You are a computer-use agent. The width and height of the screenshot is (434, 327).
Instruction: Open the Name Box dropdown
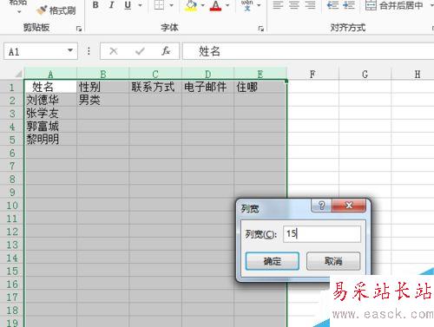(70, 50)
